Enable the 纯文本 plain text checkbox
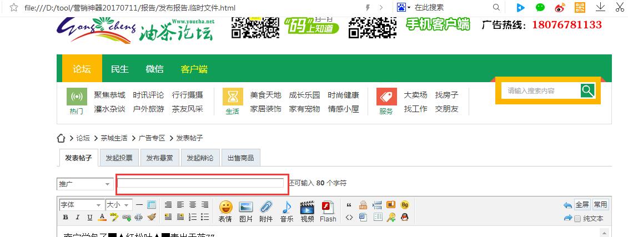 click(577, 219)
